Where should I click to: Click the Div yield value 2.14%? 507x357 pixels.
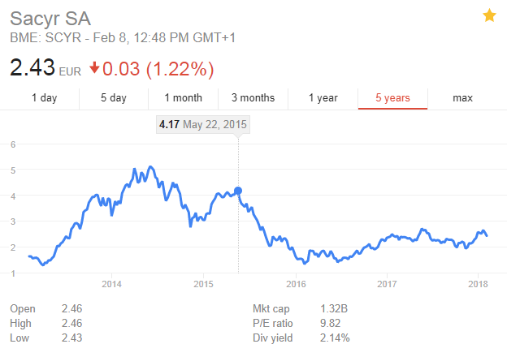[335, 338]
